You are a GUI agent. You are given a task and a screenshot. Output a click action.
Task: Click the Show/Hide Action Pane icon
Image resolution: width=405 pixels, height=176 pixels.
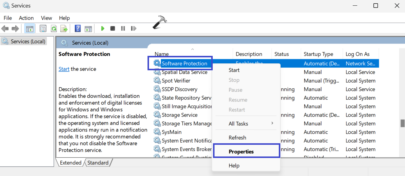point(88,29)
